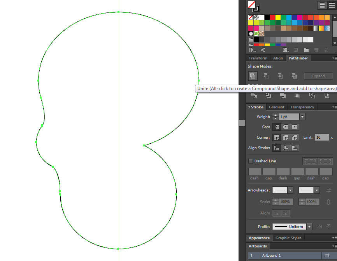
Task: Click the Unite shape mode icon
Action: point(253,76)
